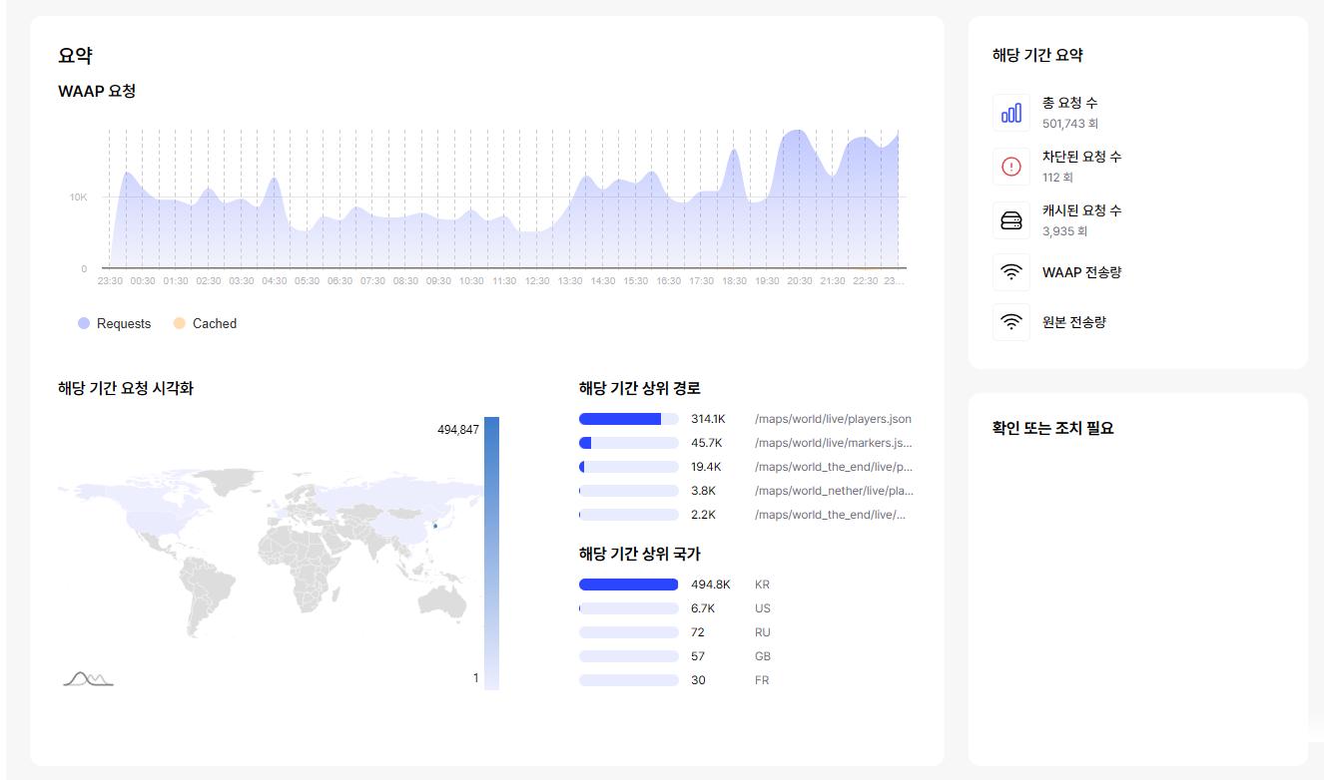Click the blocked requests alert icon
Image resolution: width=1324 pixels, height=780 pixels.
click(x=1010, y=167)
